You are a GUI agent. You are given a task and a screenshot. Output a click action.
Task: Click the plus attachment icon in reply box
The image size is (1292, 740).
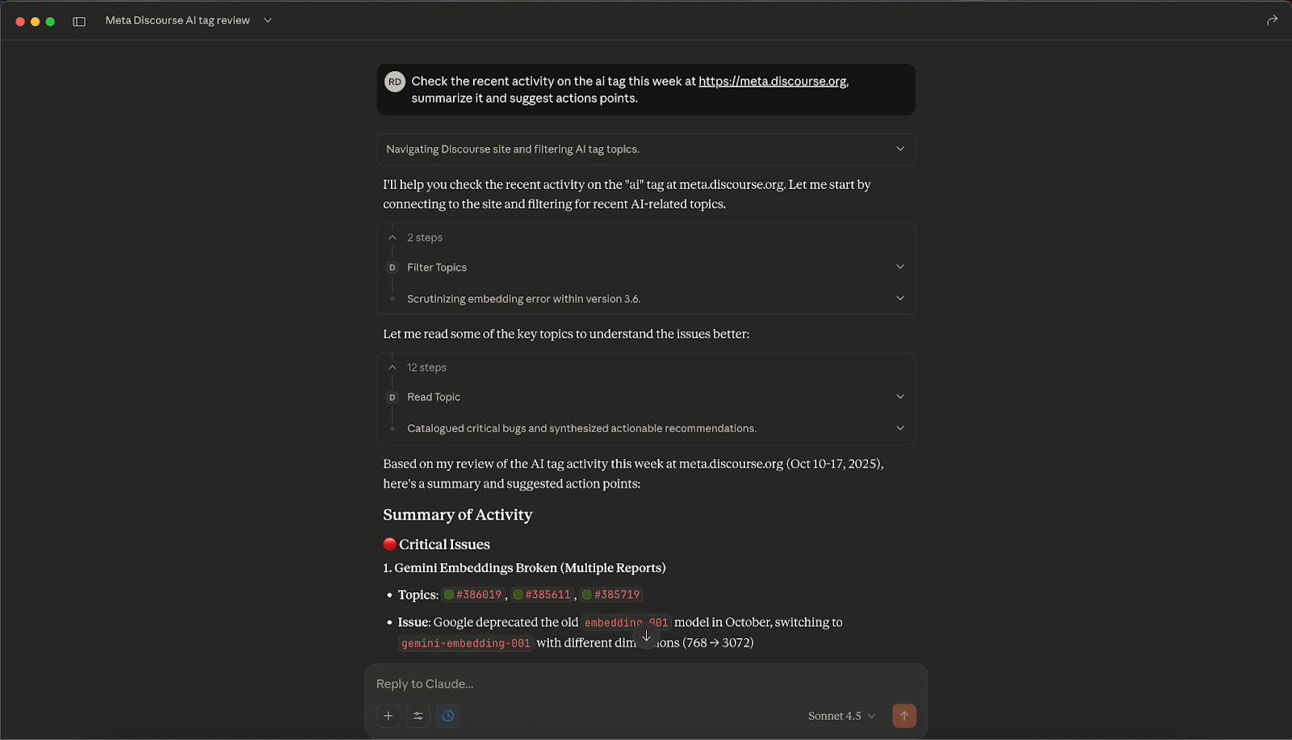(388, 716)
